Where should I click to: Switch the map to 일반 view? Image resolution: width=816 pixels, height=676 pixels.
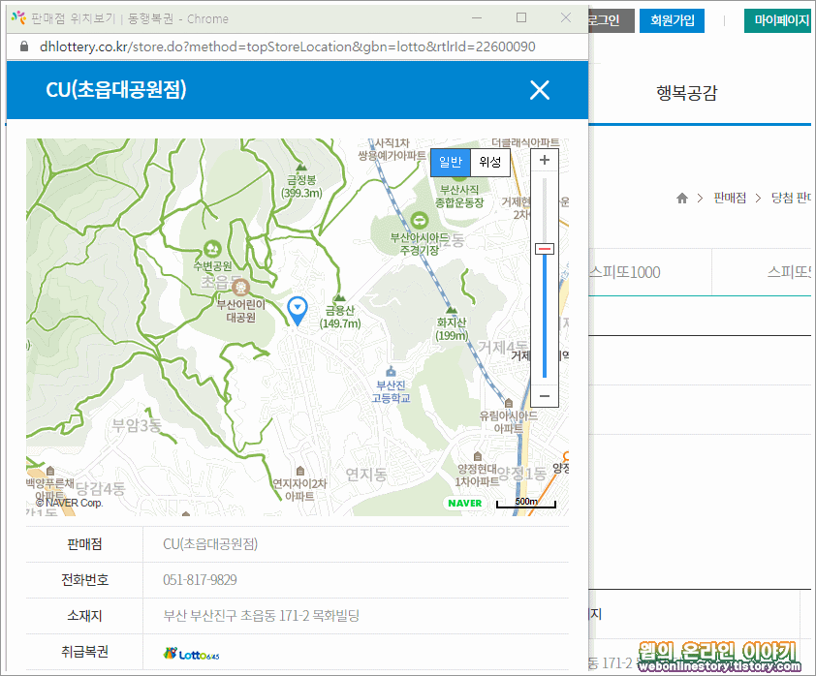[451, 163]
